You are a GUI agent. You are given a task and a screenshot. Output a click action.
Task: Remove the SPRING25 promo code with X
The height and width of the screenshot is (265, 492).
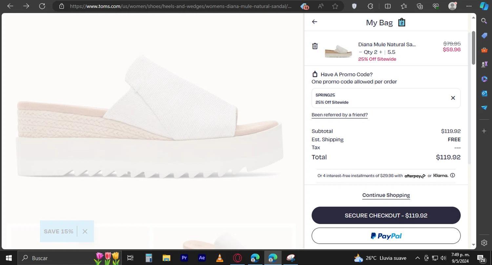point(453,98)
